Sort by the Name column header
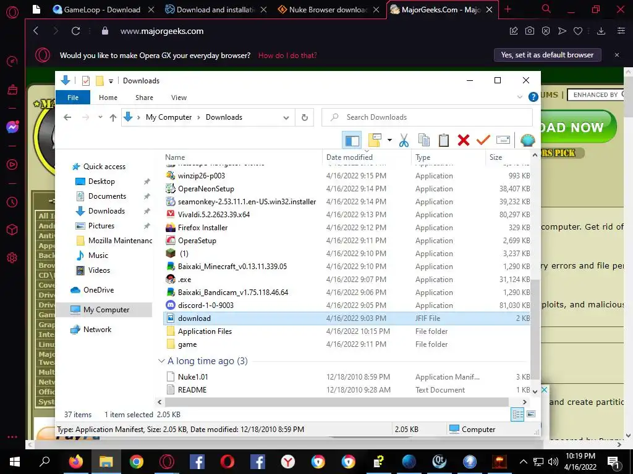 (175, 157)
